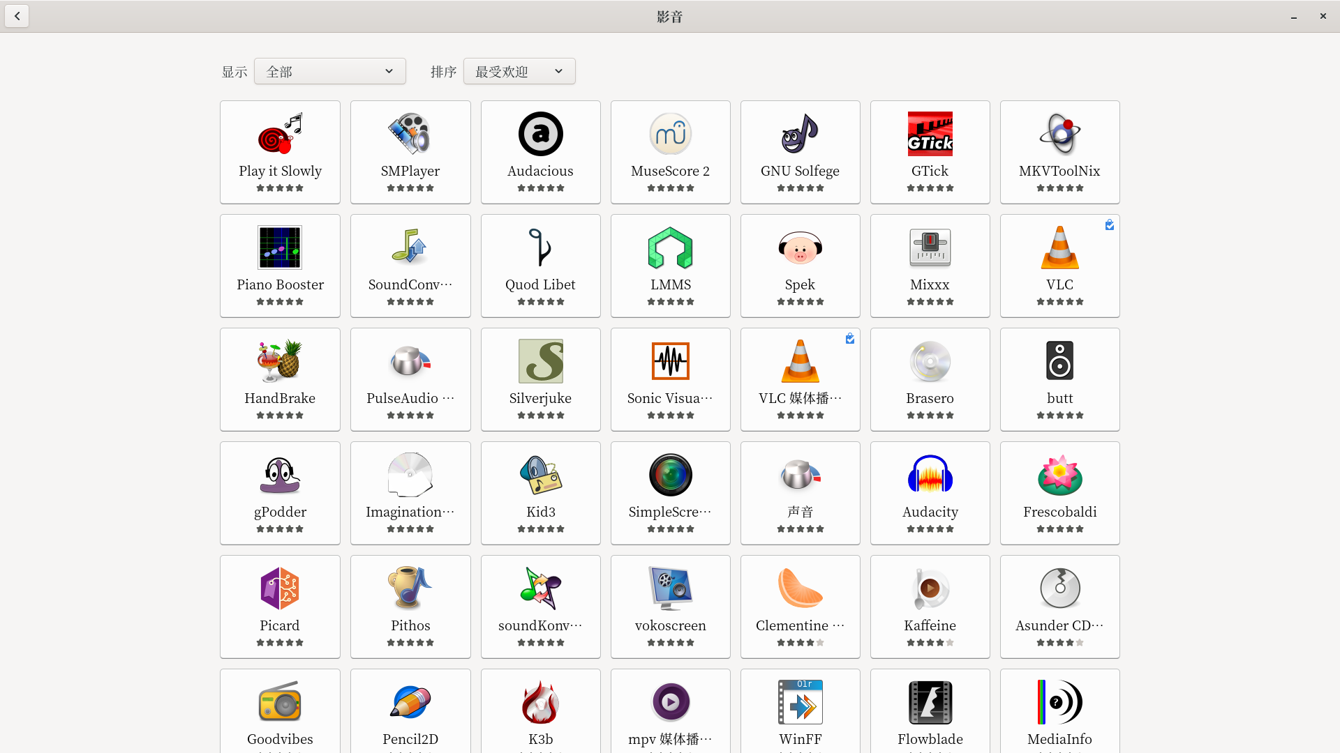Viewport: 1340px width, 753px height.
Task: Open the WinFF converter icon
Action: [x=801, y=701]
